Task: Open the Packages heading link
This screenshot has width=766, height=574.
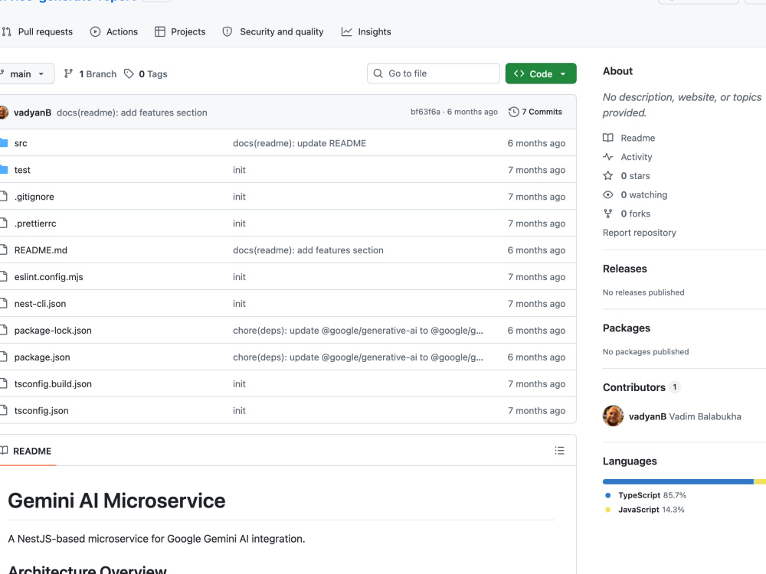Action: coord(627,328)
